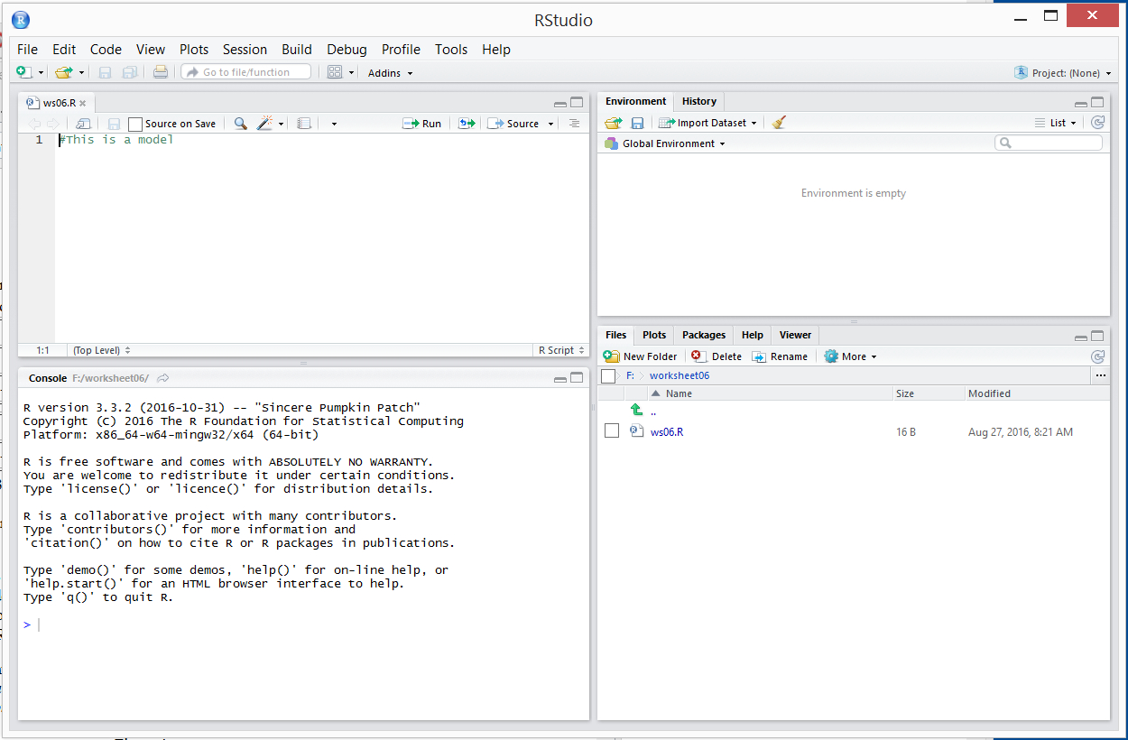1128x740 pixels.
Task: Click the Go to file/function box
Action: tap(245, 72)
